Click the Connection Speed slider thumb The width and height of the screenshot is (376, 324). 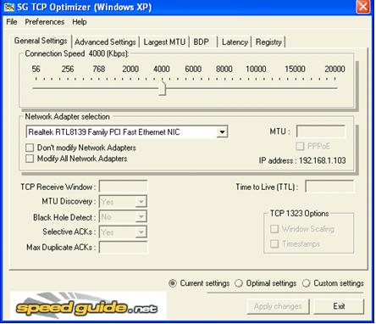163,88
